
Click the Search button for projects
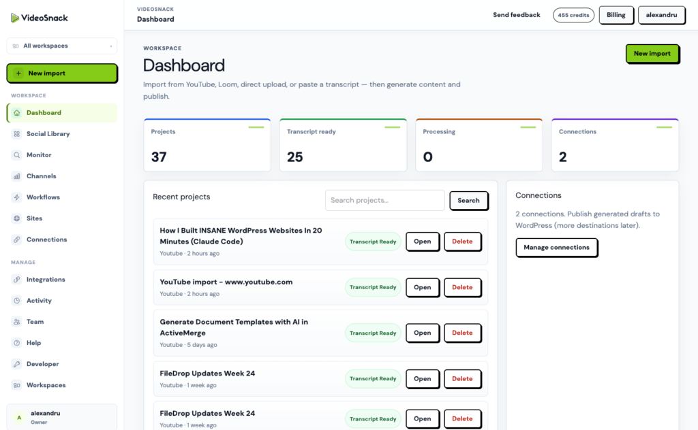[469, 200]
